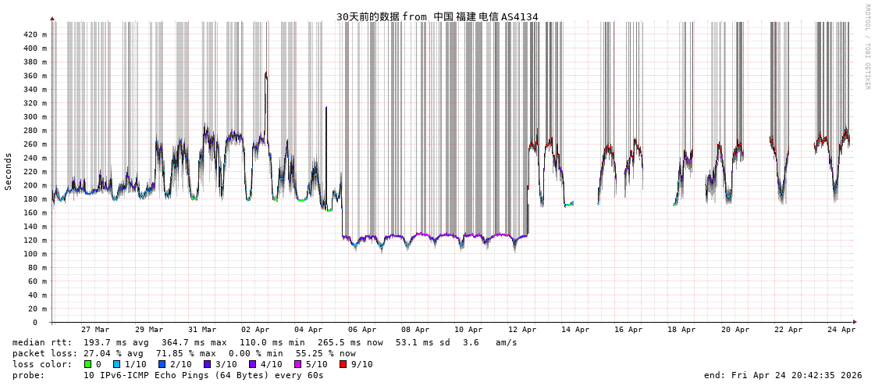Click the red 9/10 loss swatch
This screenshot has width=875, height=386.
coord(343,364)
